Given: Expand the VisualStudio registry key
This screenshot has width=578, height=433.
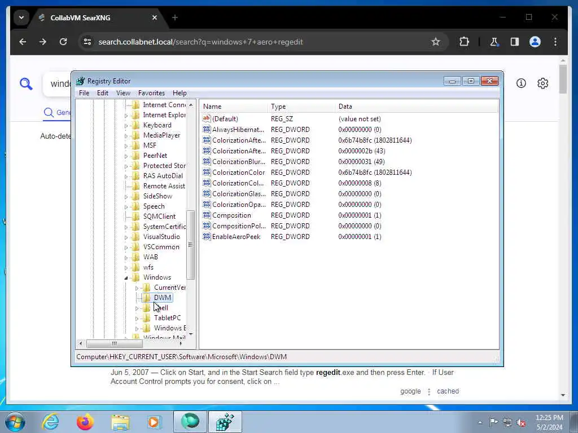Looking at the screenshot, I should coord(126,237).
